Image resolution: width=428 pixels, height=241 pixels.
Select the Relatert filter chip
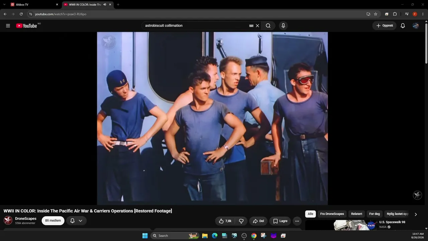356,214
